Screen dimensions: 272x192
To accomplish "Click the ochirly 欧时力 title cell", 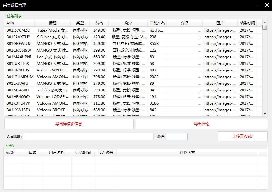I will (52, 90).
